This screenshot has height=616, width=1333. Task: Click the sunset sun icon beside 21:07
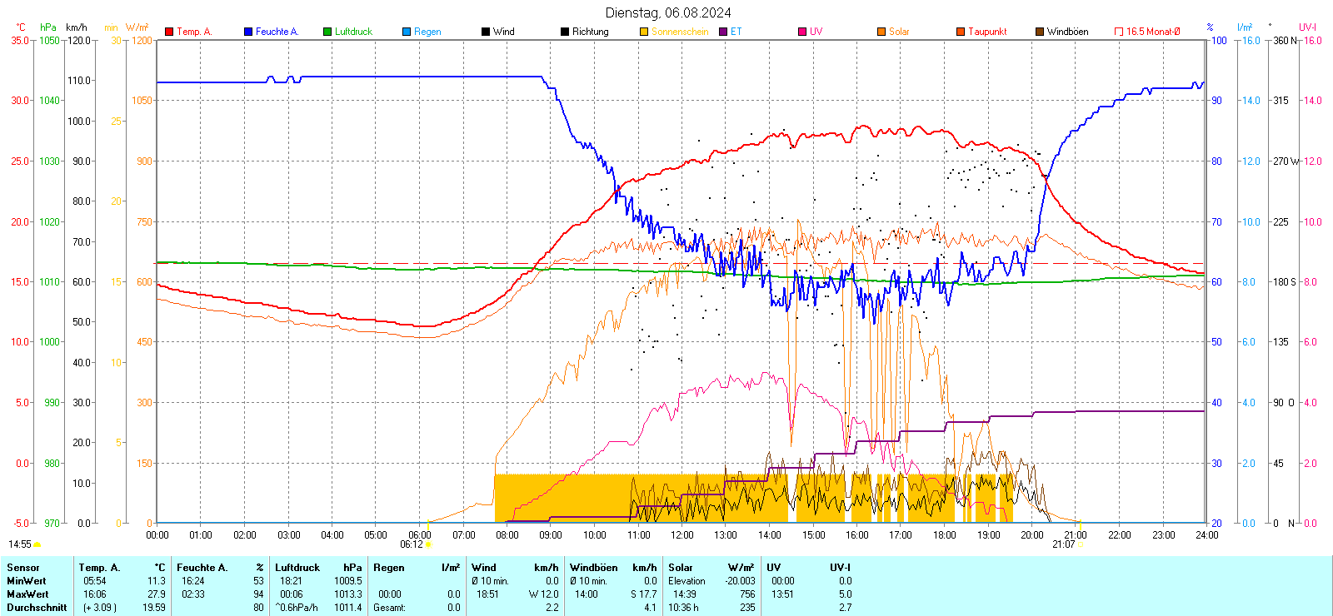click(1081, 544)
